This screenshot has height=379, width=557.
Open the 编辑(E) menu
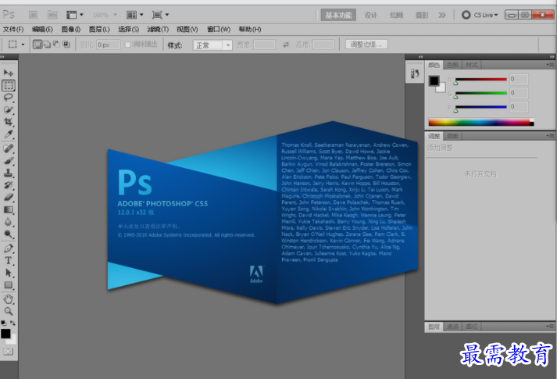click(x=42, y=29)
